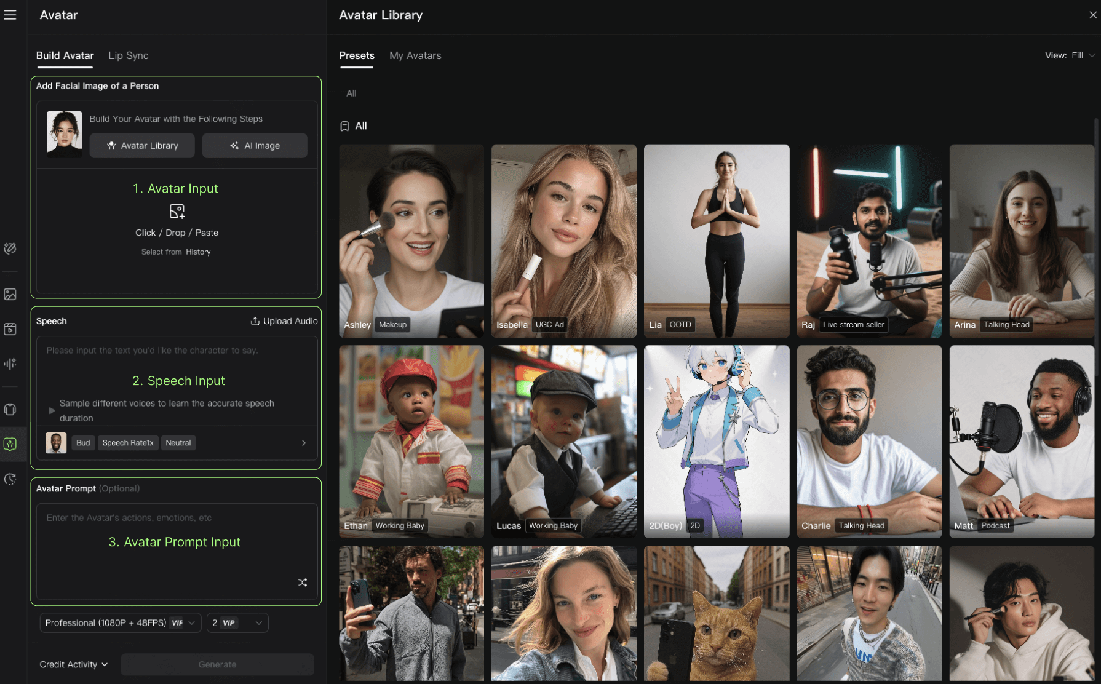This screenshot has width=1101, height=684.
Task: Click the AI Image button
Action: click(x=255, y=146)
